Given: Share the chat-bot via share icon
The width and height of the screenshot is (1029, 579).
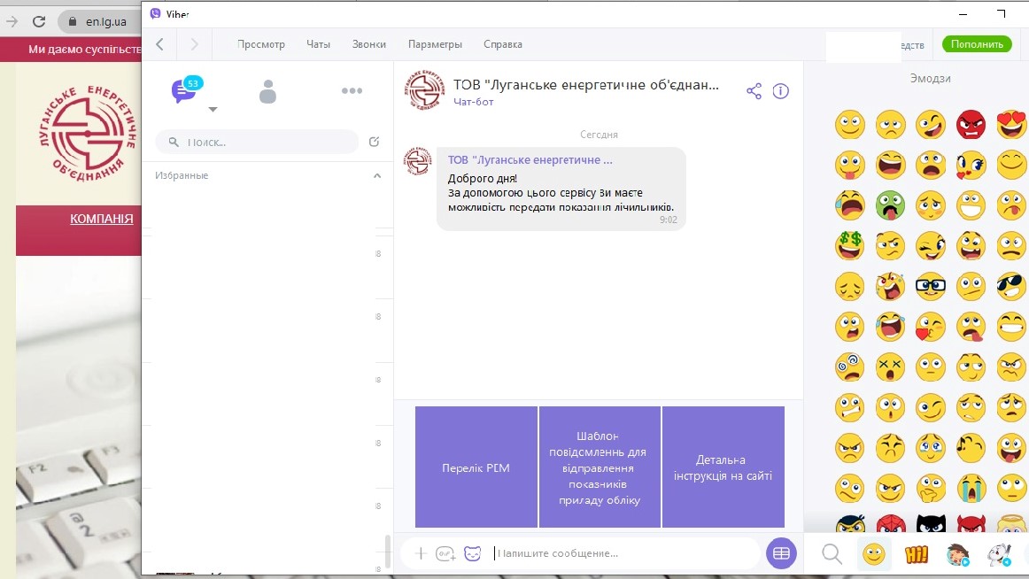Looking at the screenshot, I should tap(754, 91).
